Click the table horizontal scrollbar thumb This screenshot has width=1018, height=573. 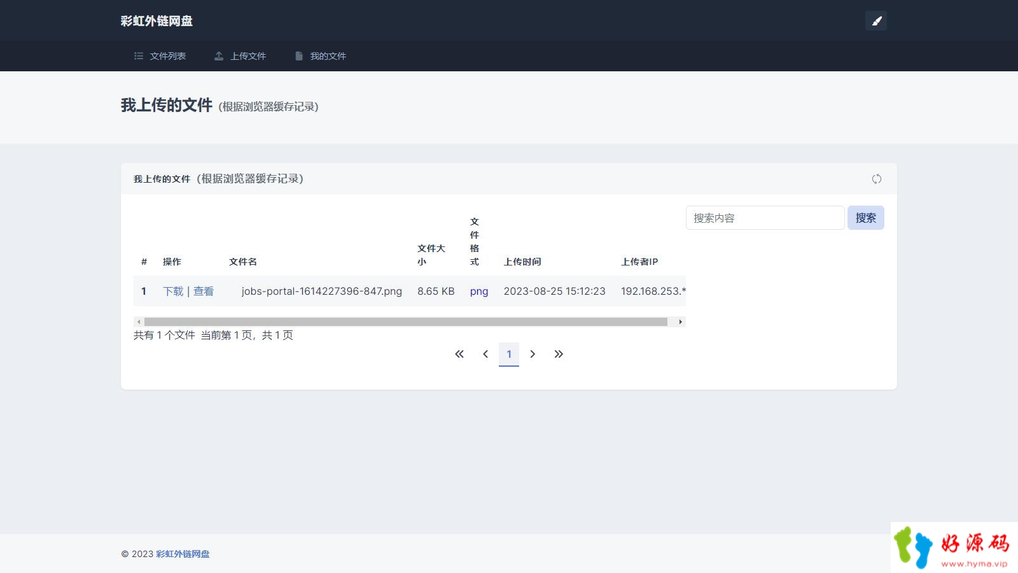click(x=406, y=322)
